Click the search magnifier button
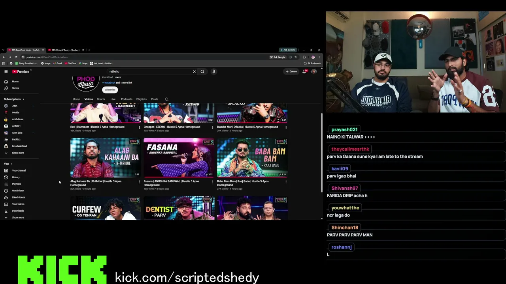Image resolution: width=506 pixels, height=284 pixels. (x=202, y=71)
